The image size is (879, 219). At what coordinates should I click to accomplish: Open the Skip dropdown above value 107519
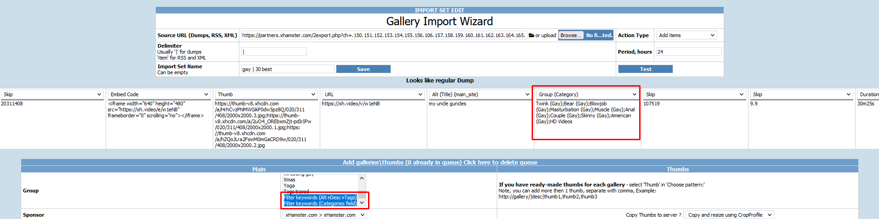(x=695, y=94)
